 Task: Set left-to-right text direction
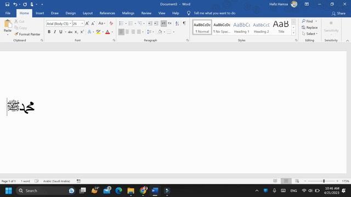coord(163,24)
